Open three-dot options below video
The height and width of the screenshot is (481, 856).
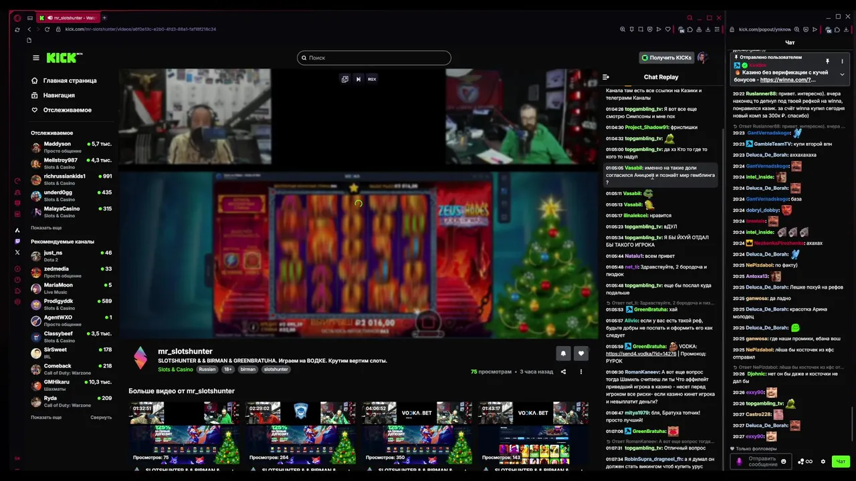tap(580, 371)
